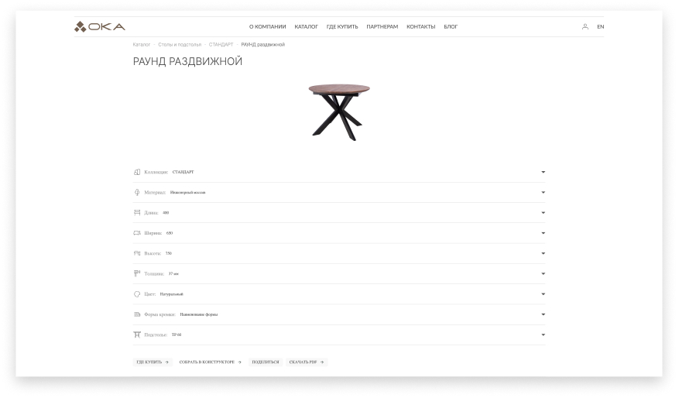Click the table-base icon beside Подстолье
Viewport: 679px width, 398px height.
(137, 335)
